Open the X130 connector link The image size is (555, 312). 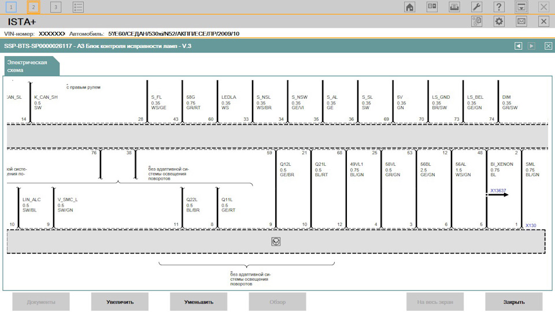[x=531, y=225]
